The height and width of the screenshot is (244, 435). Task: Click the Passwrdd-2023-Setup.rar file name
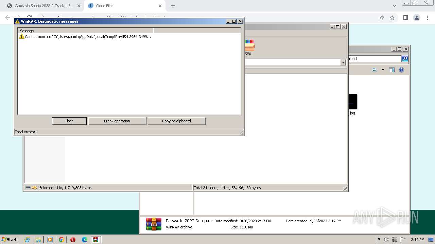[189, 221]
